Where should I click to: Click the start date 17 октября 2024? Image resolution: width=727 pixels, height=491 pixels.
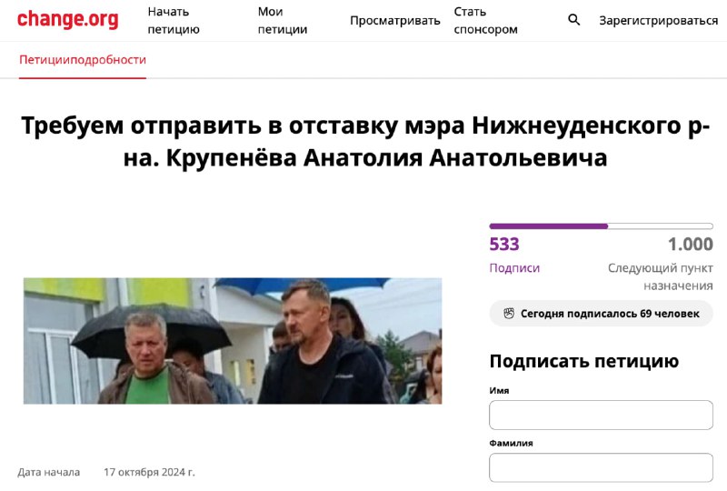coord(149,472)
